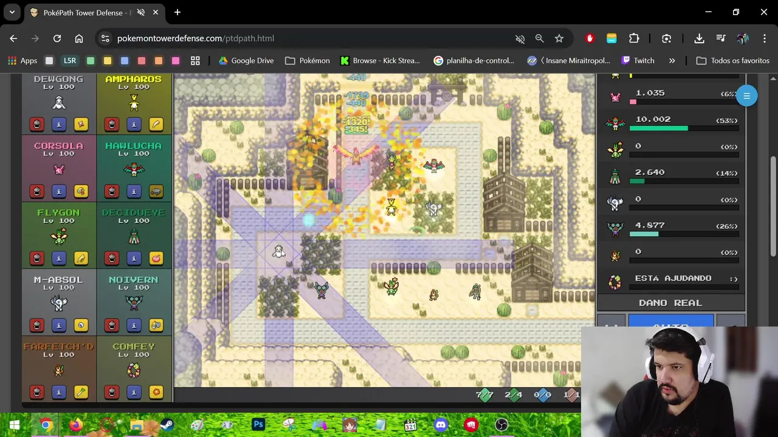Open the extensions puzzle menu
This screenshot has height=437, width=778.
634,38
